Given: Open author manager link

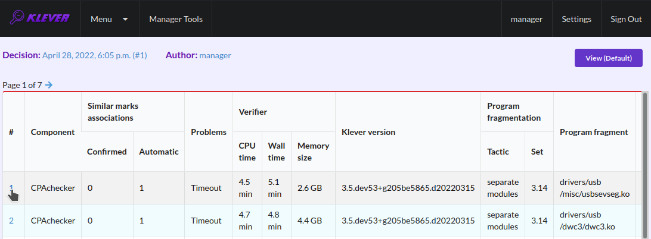Looking at the screenshot, I should 215,55.
